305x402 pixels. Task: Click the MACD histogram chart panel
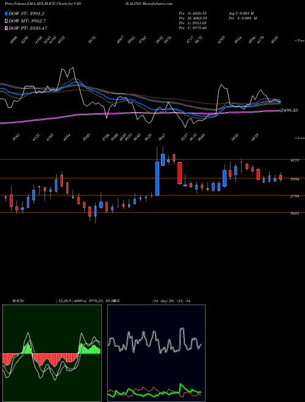click(52, 353)
